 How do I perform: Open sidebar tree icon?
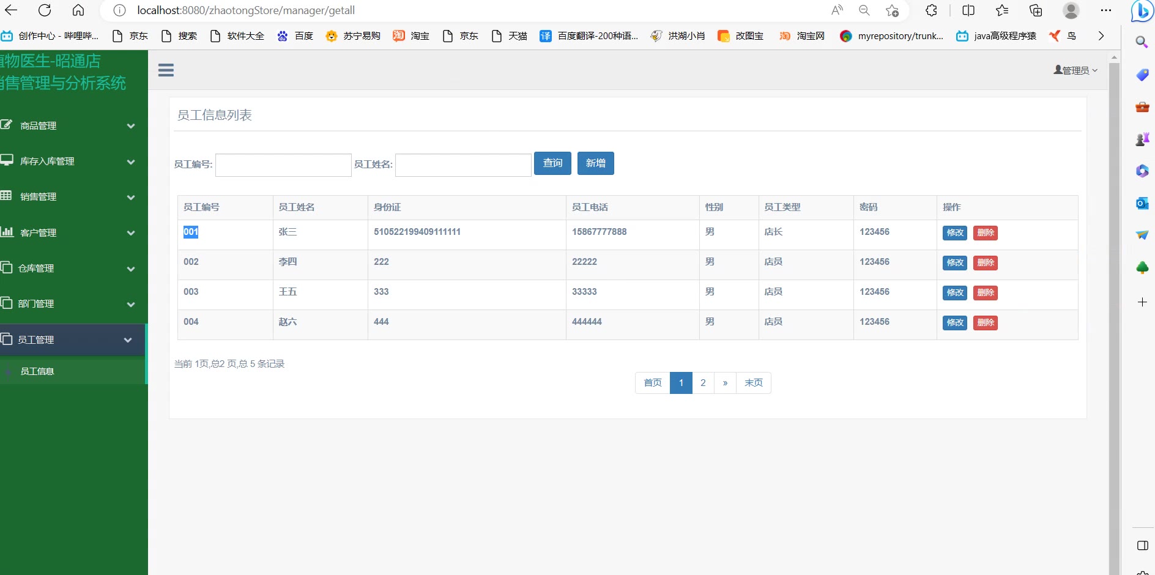tap(1142, 267)
